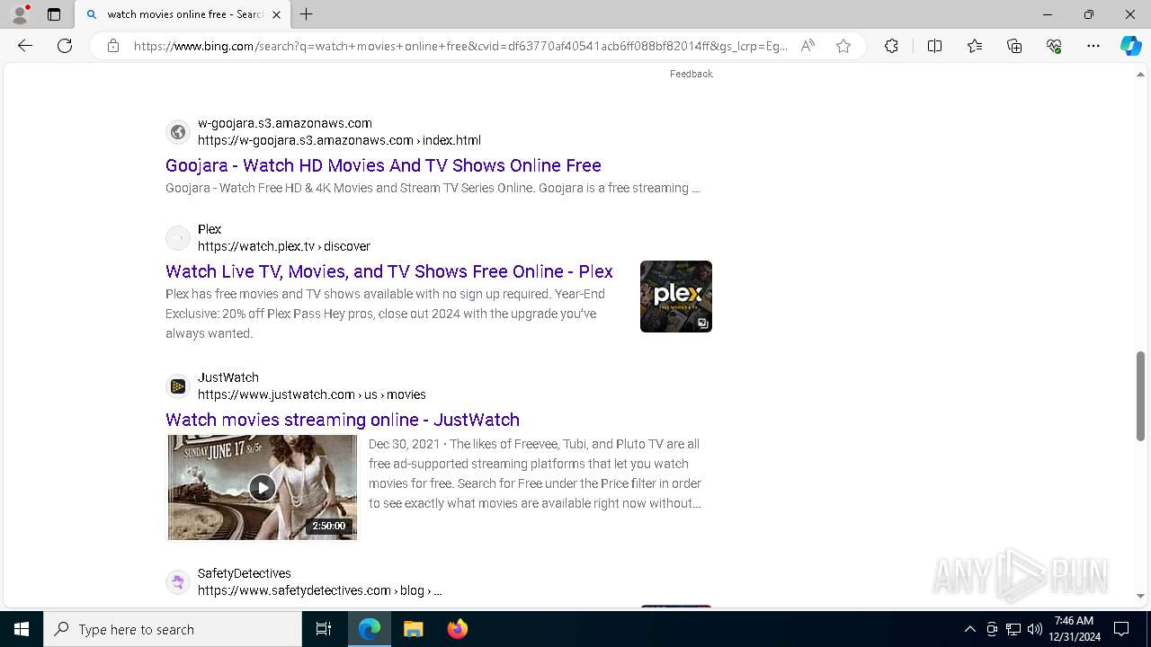Open Microsoft Edge from the taskbar

click(x=370, y=629)
